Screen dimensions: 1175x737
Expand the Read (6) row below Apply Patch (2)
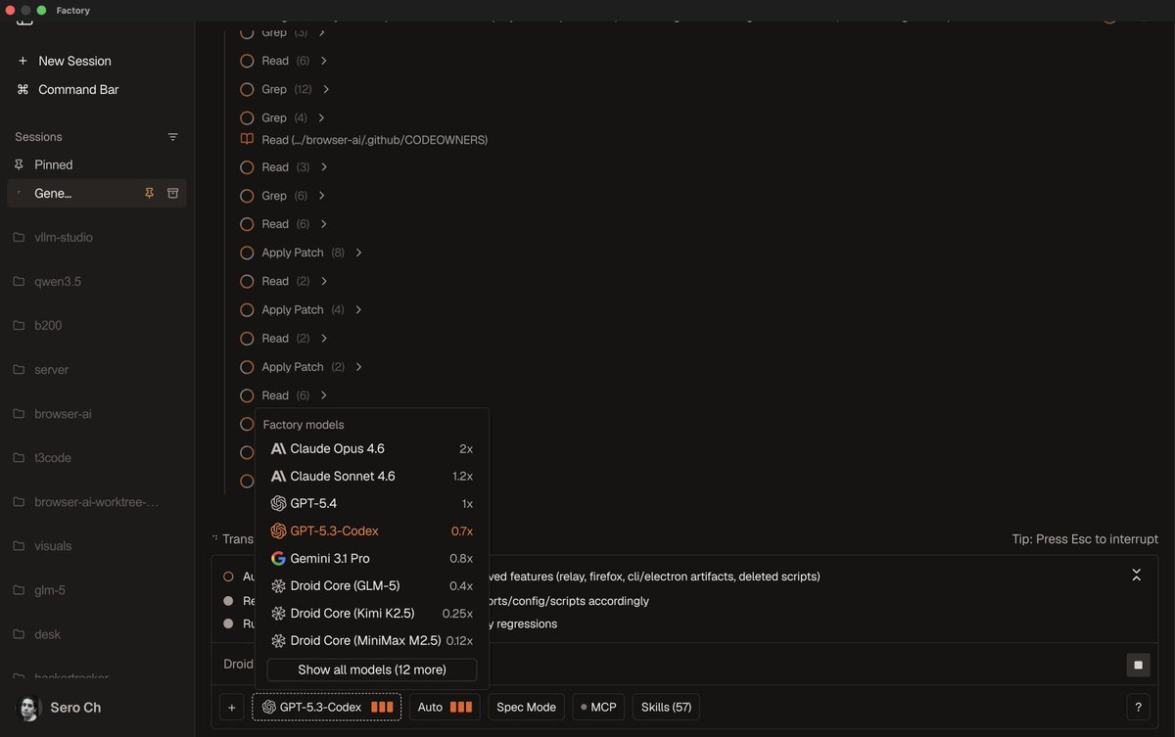(x=284, y=395)
